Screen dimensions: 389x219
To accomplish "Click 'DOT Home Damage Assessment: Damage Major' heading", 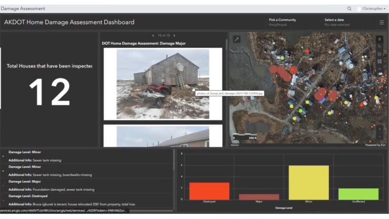I will click(144, 43).
